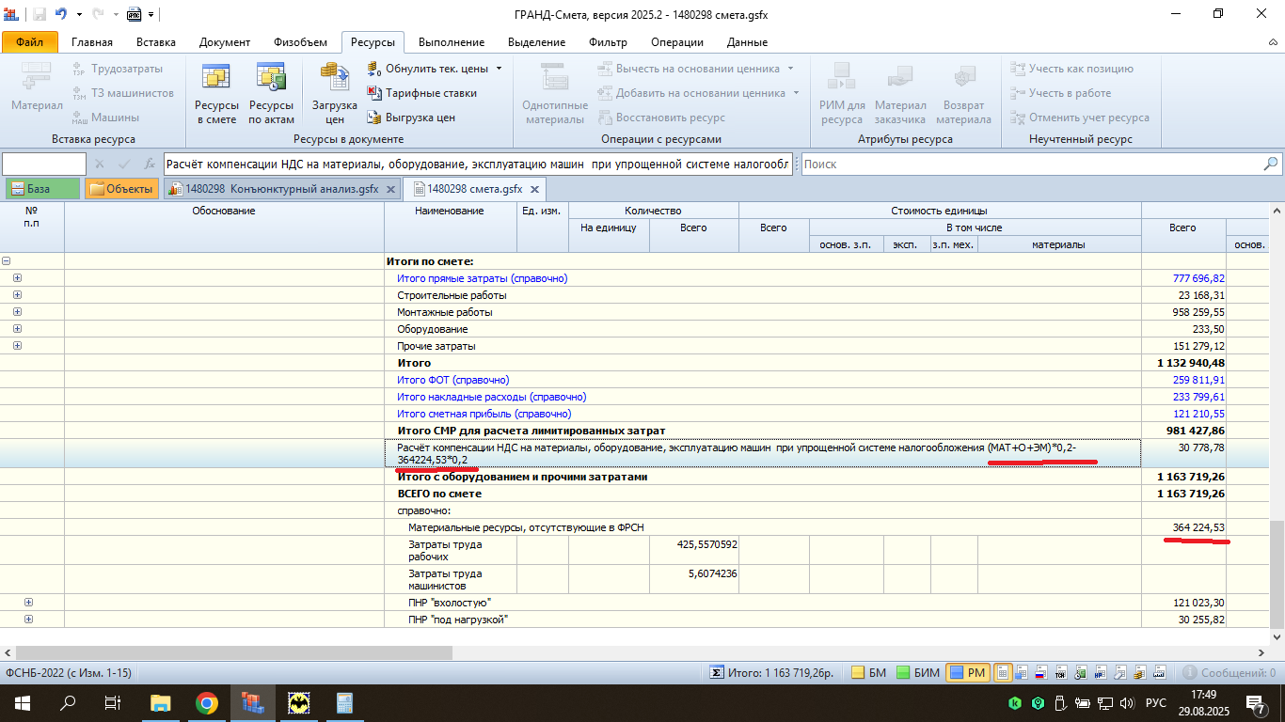Image resolution: width=1285 pixels, height=722 pixels.
Task: Open the calculator app from the taskbar
Action: (344, 702)
